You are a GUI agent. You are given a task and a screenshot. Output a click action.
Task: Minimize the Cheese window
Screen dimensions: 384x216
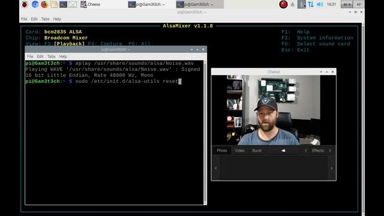(321, 72)
